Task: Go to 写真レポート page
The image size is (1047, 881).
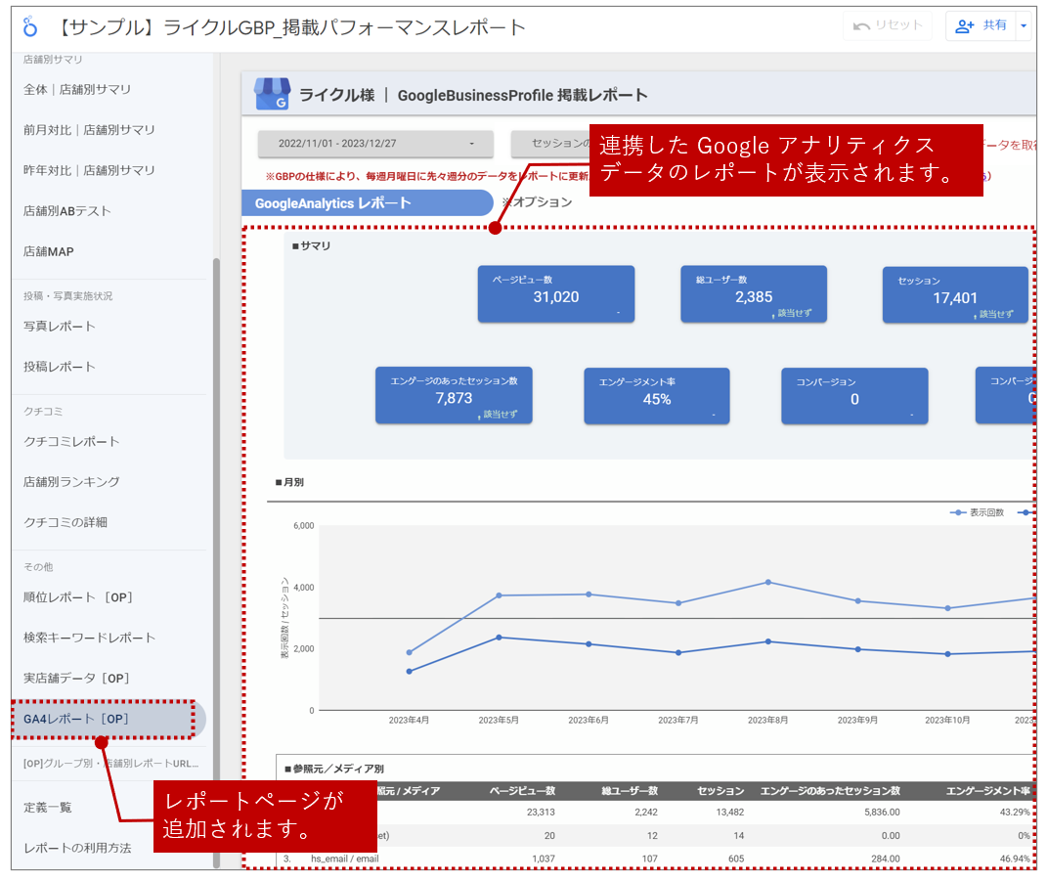Action: pyautogui.click(x=60, y=326)
